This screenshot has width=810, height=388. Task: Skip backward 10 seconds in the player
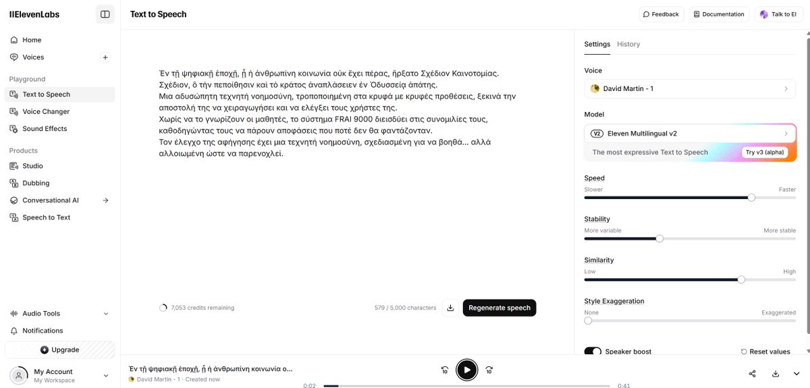[x=445, y=370]
